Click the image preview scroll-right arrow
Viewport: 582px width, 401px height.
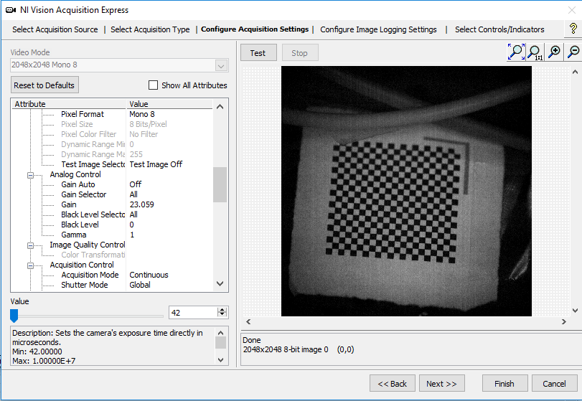(x=564, y=321)
